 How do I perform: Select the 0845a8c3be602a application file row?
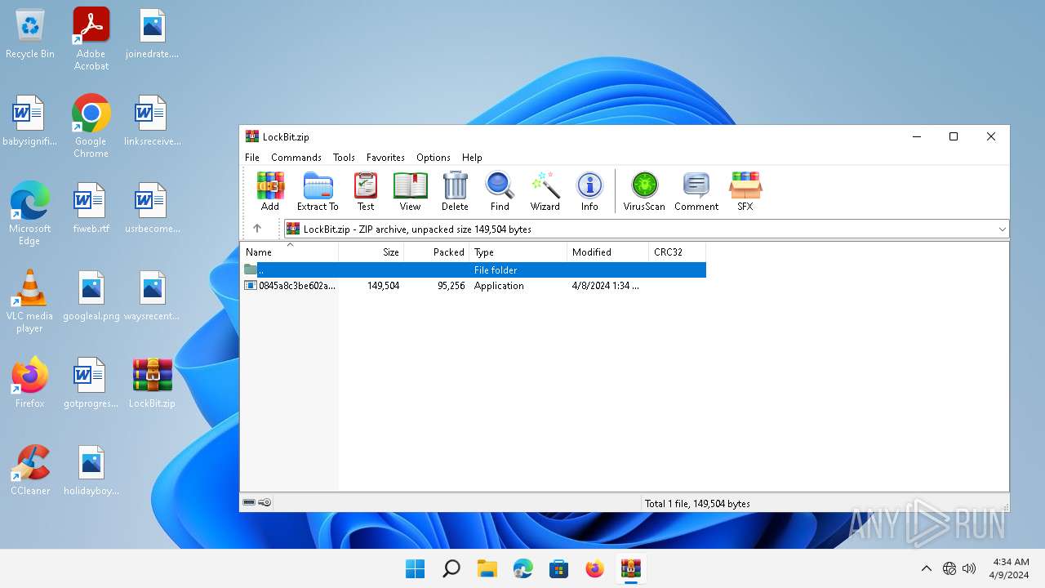(x=474, y=286)
